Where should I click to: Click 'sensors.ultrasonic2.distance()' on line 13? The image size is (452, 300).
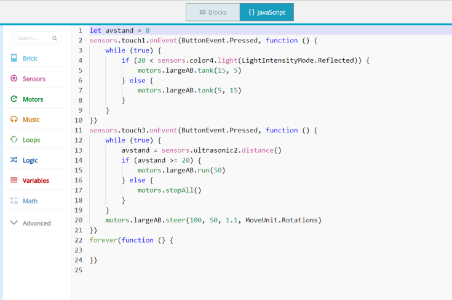pyautogui.click(x=221, y=150)
